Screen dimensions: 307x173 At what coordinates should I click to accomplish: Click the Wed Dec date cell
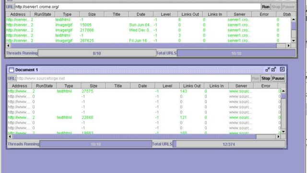pyautogui.click(x=140, y=30)
